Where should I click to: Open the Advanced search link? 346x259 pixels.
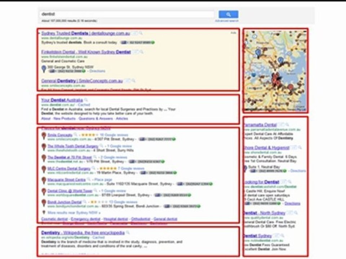(x=227, y=21)
